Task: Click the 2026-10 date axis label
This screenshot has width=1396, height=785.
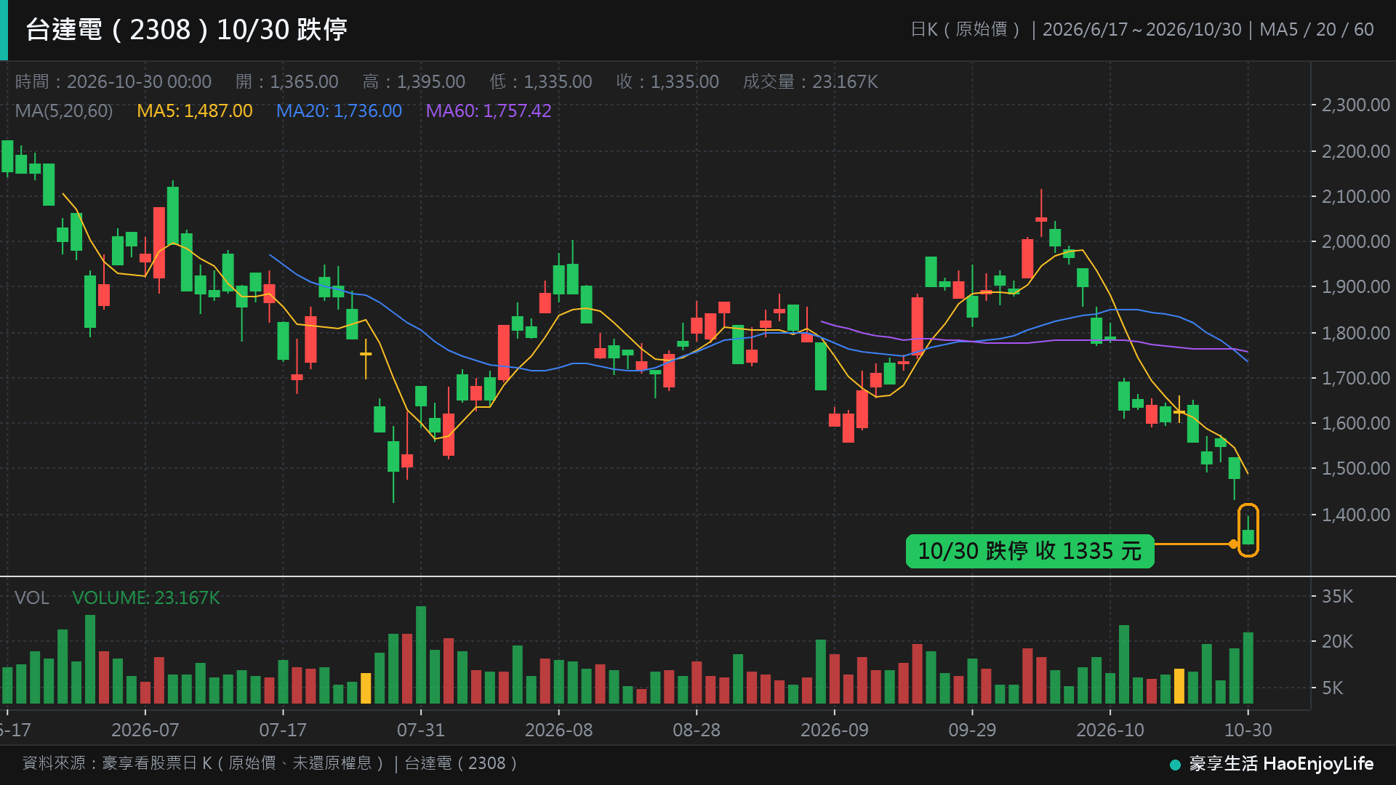Action: (1110, 730)
